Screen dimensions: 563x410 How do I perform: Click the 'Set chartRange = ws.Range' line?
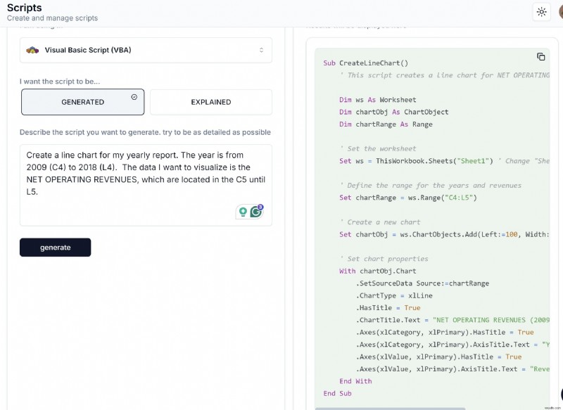[x=408, y=198]
